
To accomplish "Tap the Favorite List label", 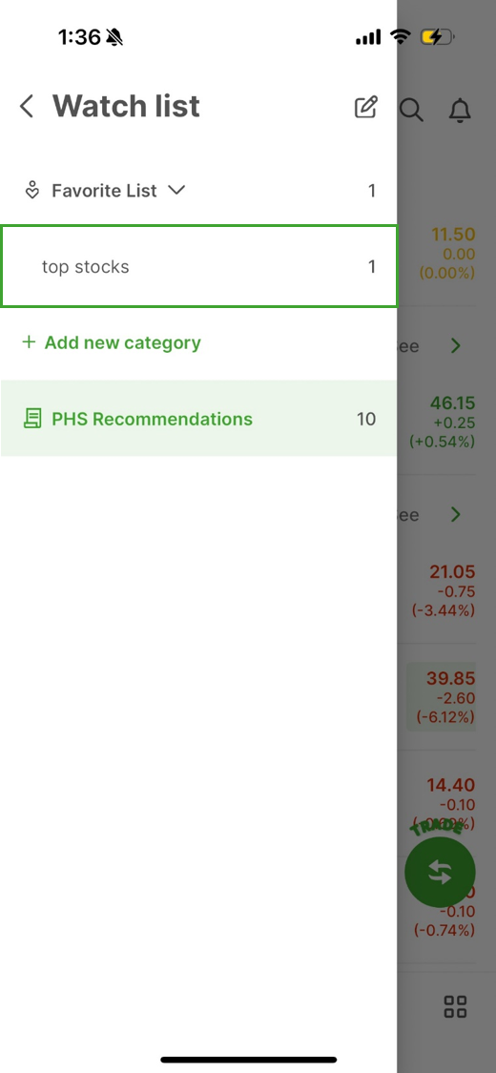I will pos(105,190).
